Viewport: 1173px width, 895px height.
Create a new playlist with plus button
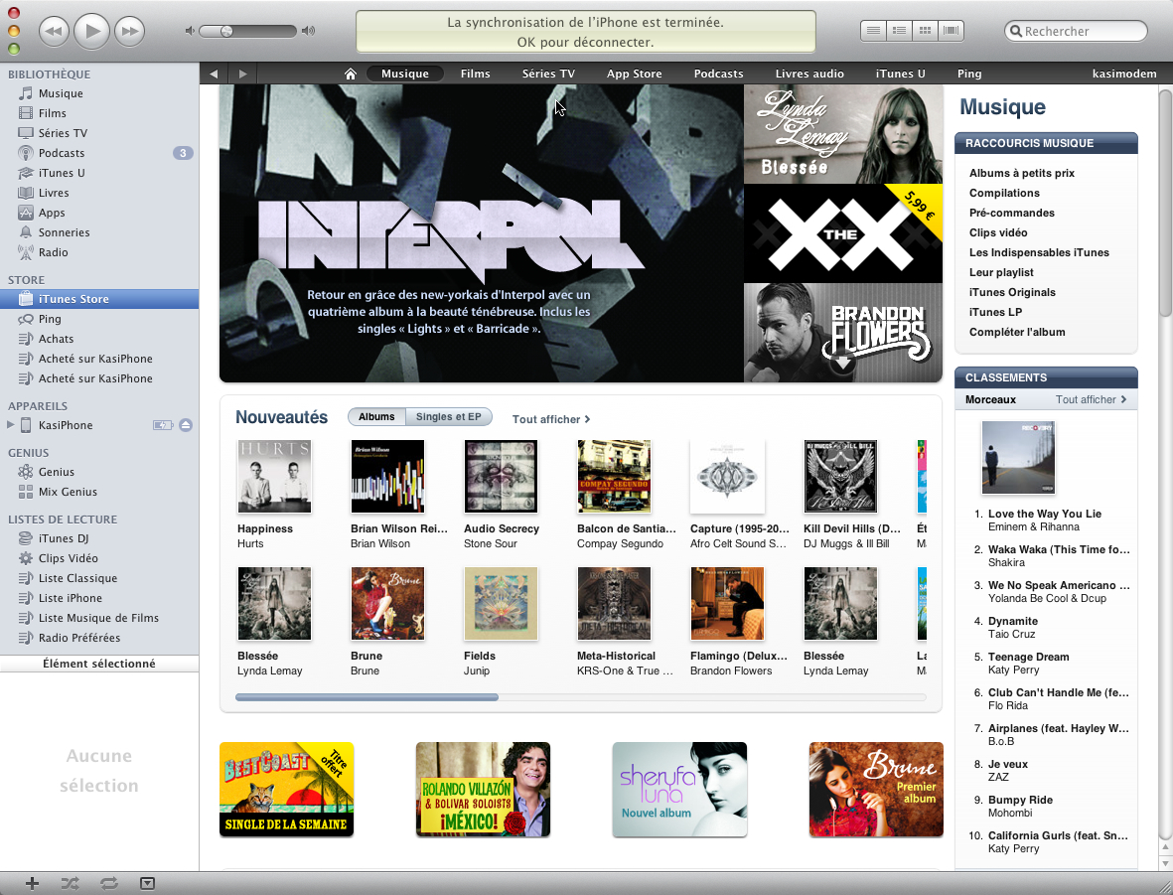tap(32, 884)
